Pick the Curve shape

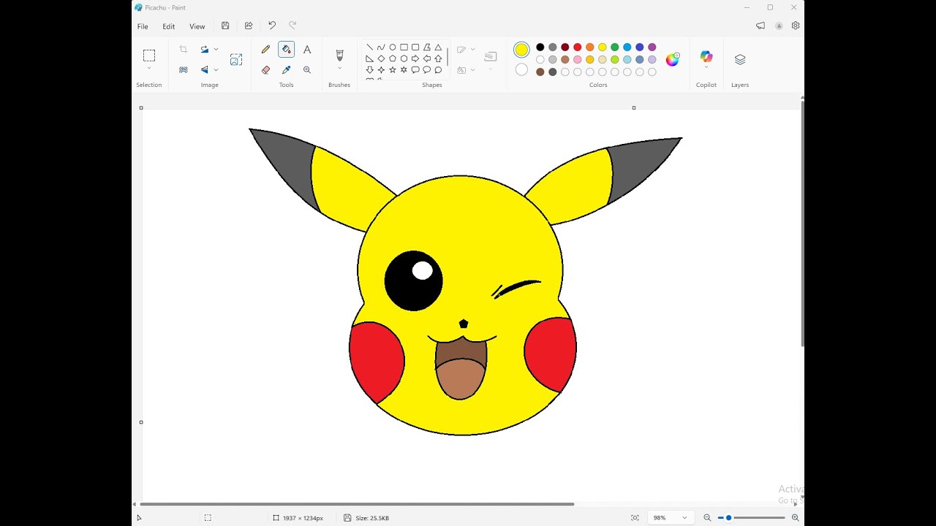coord(381,47)
